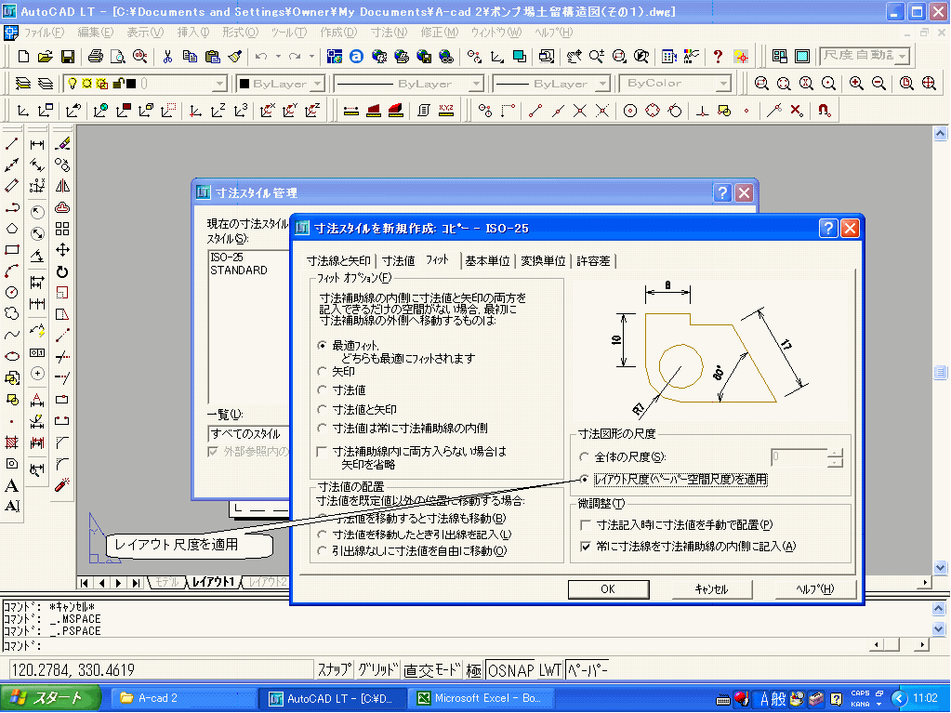This screenshot has width=951, height=713.
Task: Open the 尺度自動 scale dropdown
Action: pyautogui.click(x=903, y=57)
